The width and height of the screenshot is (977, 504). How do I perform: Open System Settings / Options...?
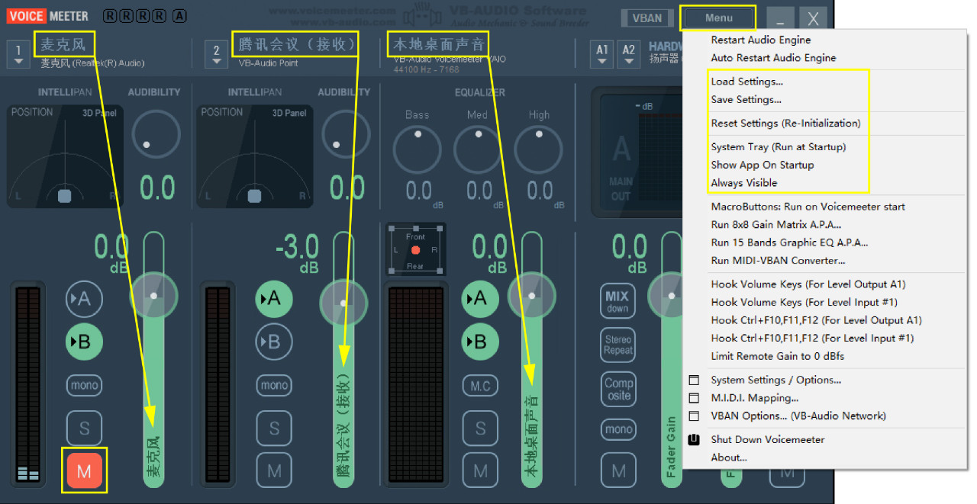pos(775,380)
